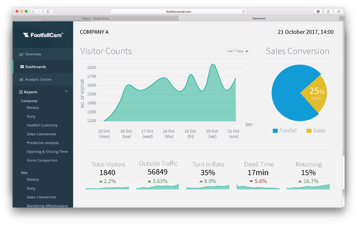Open the Analytic Centre bar chart icon
The width and height of the screenshot is (357, 225).
pyautogui.click(x=21, y=79)
